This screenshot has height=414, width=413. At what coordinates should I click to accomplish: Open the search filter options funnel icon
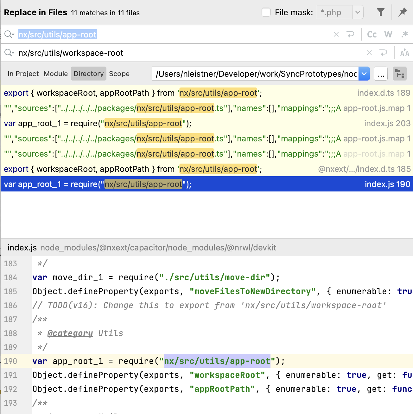tap(381, 12)
